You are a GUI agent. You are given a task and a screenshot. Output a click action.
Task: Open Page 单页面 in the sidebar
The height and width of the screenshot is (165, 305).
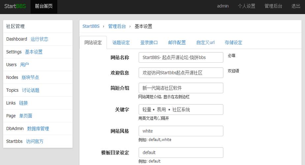[26, 116]
